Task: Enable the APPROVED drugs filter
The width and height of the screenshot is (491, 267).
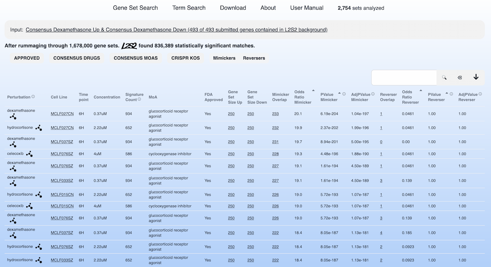Action: [x=27, y=58]
